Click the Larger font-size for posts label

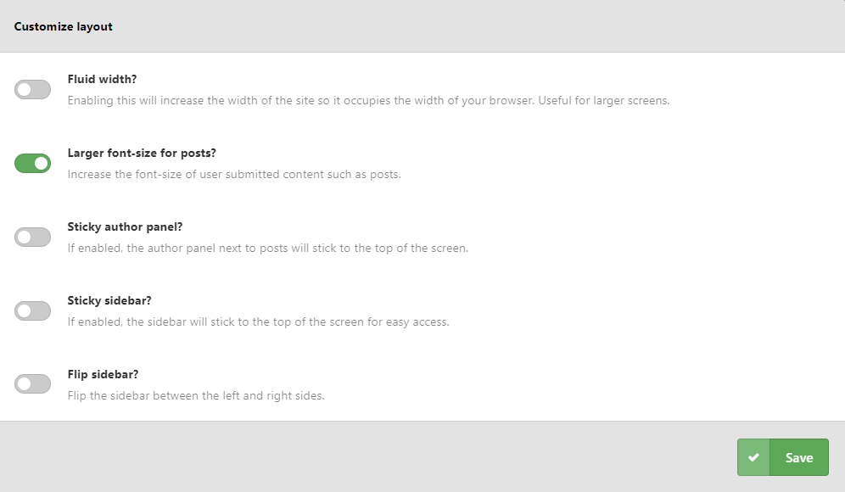pyautogui.click(x=142, y=153)
